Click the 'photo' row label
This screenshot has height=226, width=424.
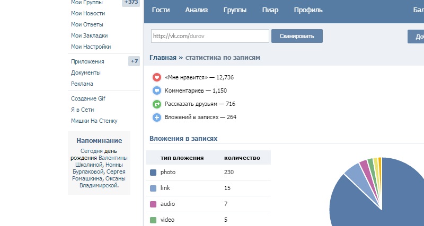(168, 172)
